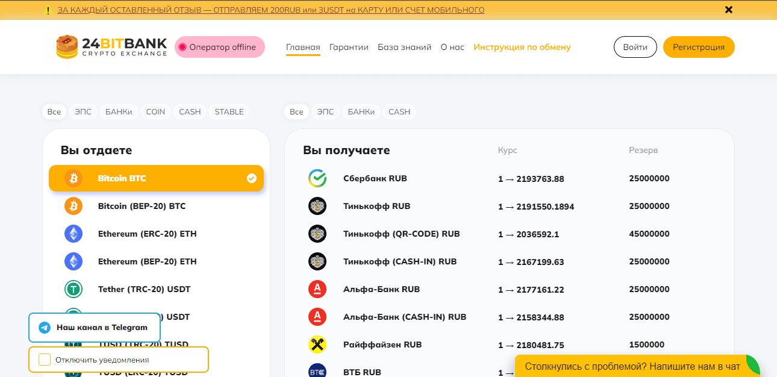Click the Альфа-Банк RUB red icon
777x377 pixels.
[317, 289]
